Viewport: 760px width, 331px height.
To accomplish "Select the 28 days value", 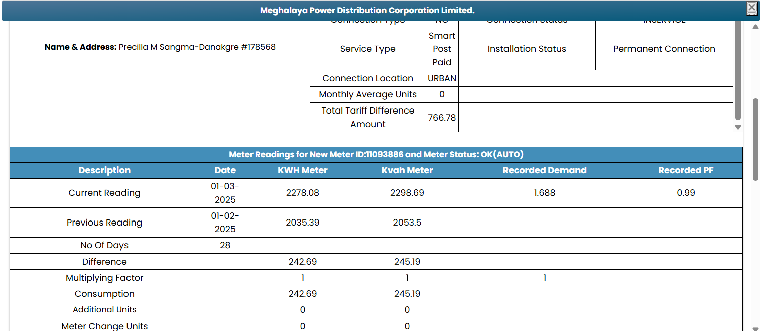I will coord(225,245).
